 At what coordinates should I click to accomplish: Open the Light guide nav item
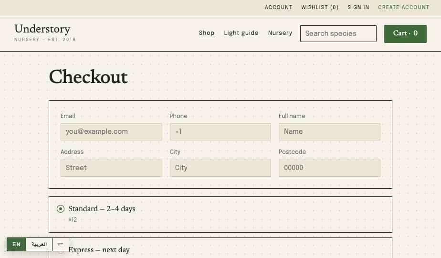pos(241,33)
